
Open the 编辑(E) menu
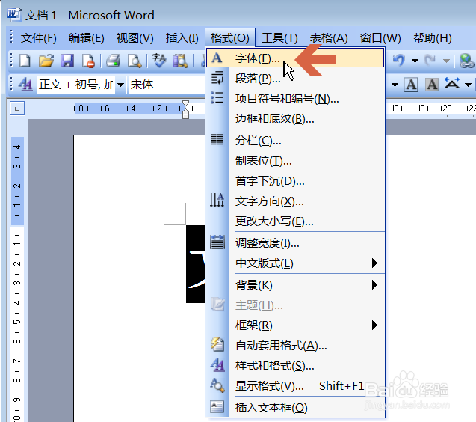(x=86, y=38)
